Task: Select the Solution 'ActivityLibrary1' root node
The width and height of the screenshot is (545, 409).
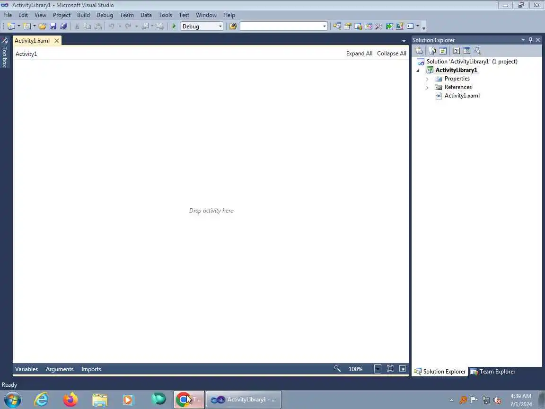Action: [472, 62]
